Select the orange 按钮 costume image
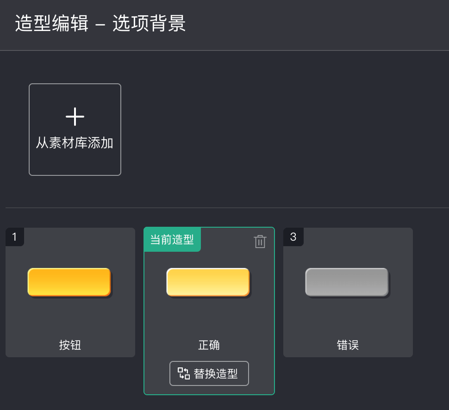This screenshot has width=449, height=410. coord(69,282)
